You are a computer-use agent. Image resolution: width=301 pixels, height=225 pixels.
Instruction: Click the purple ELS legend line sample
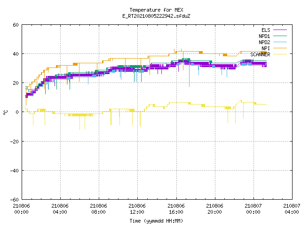[x=280, y=30]
